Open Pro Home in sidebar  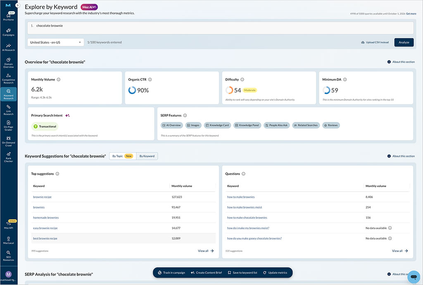coord(8,17)
